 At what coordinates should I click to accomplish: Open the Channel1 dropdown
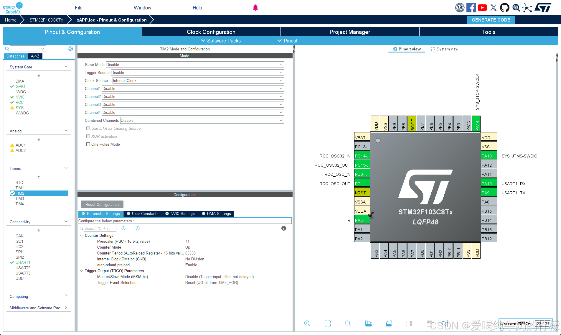pyautogui.click(x=193, y=88)
